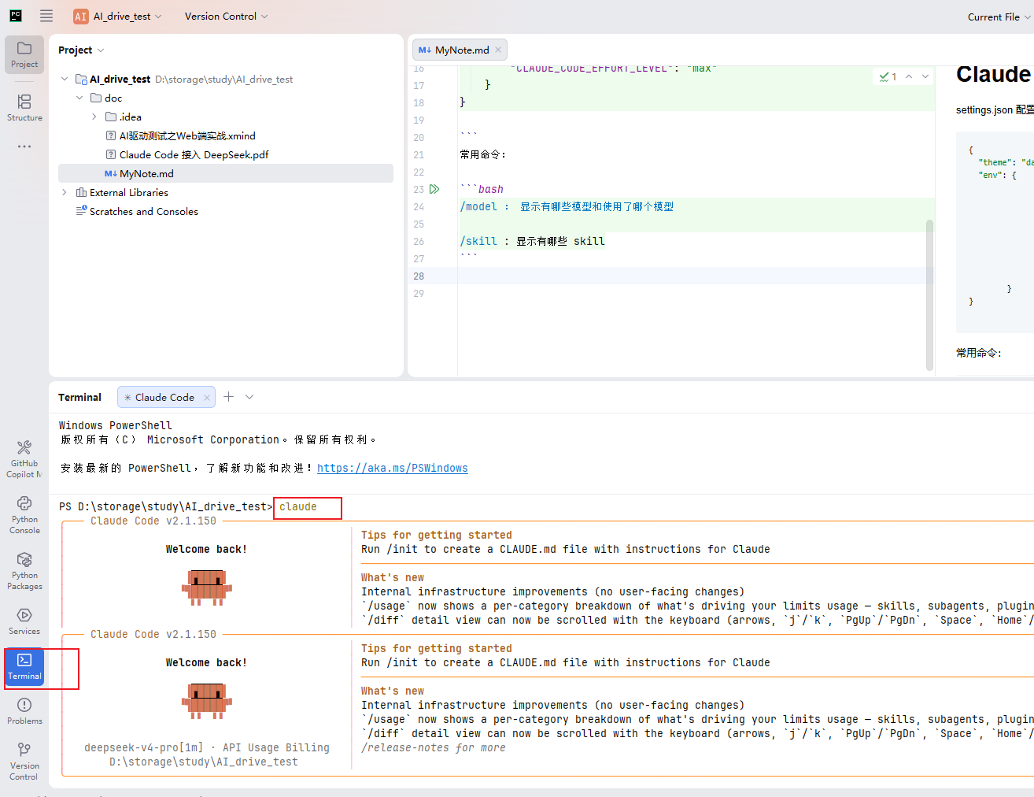Select MyNote.md in project tree
The height and width of the screenshot is (797, 1034).
(226, 173)
